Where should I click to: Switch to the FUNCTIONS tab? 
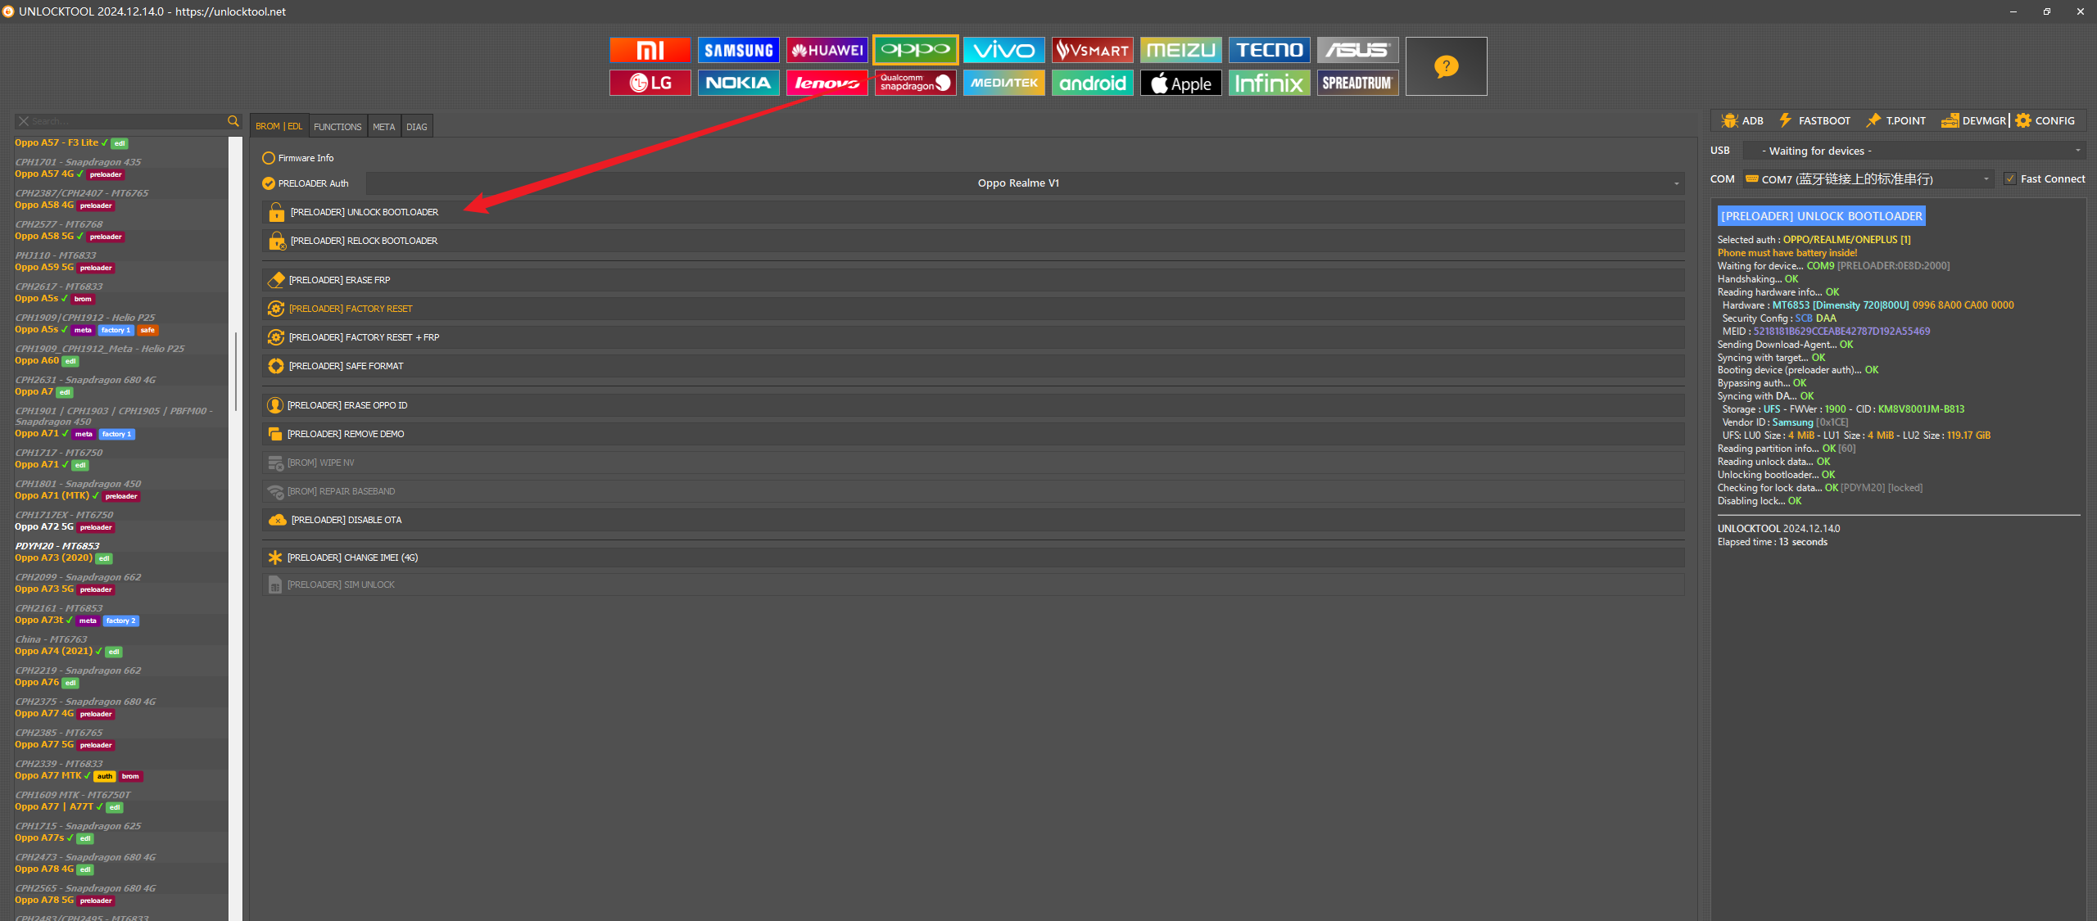(x=337, y=127)
